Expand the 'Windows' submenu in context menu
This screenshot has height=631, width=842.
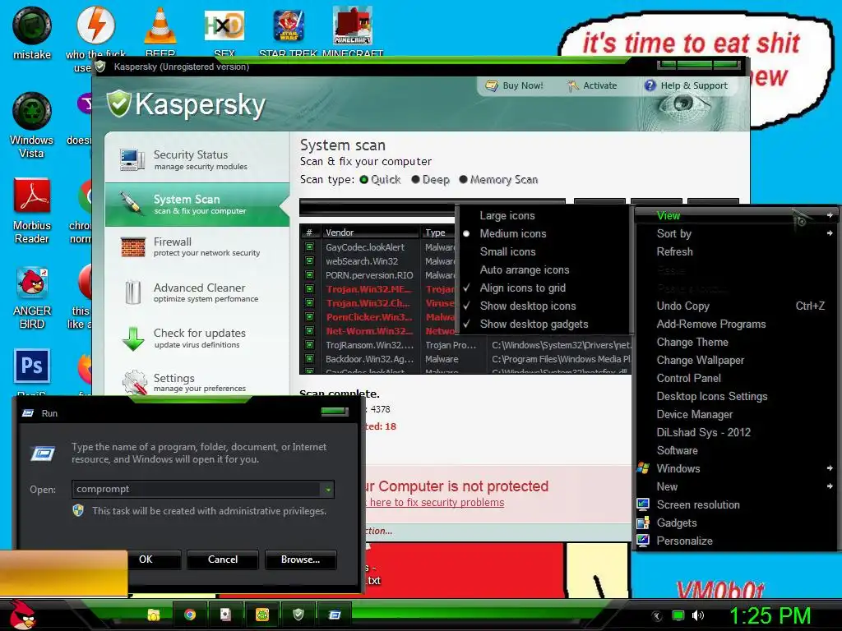click(736, 468)
